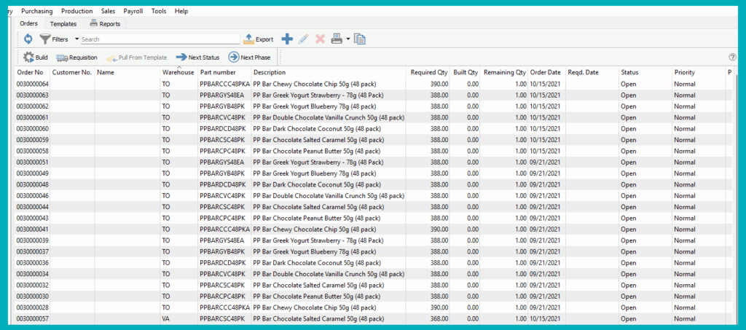
Task: Select order 0030000036
Action: pos(373,263)
